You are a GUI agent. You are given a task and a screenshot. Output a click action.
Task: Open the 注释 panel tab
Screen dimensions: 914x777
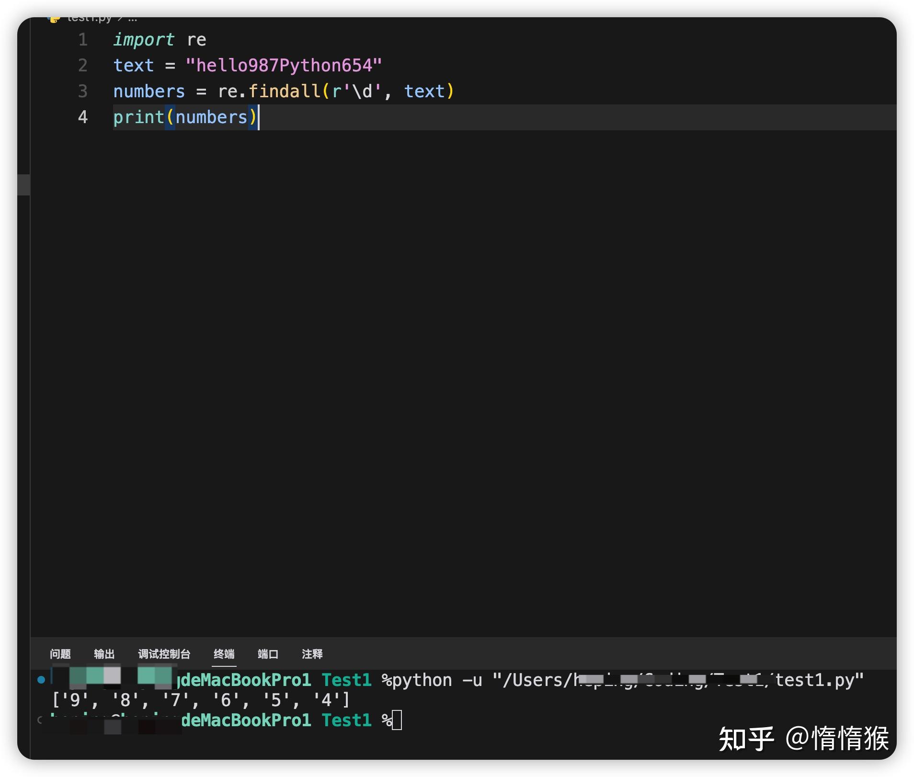tap(312, 654)
